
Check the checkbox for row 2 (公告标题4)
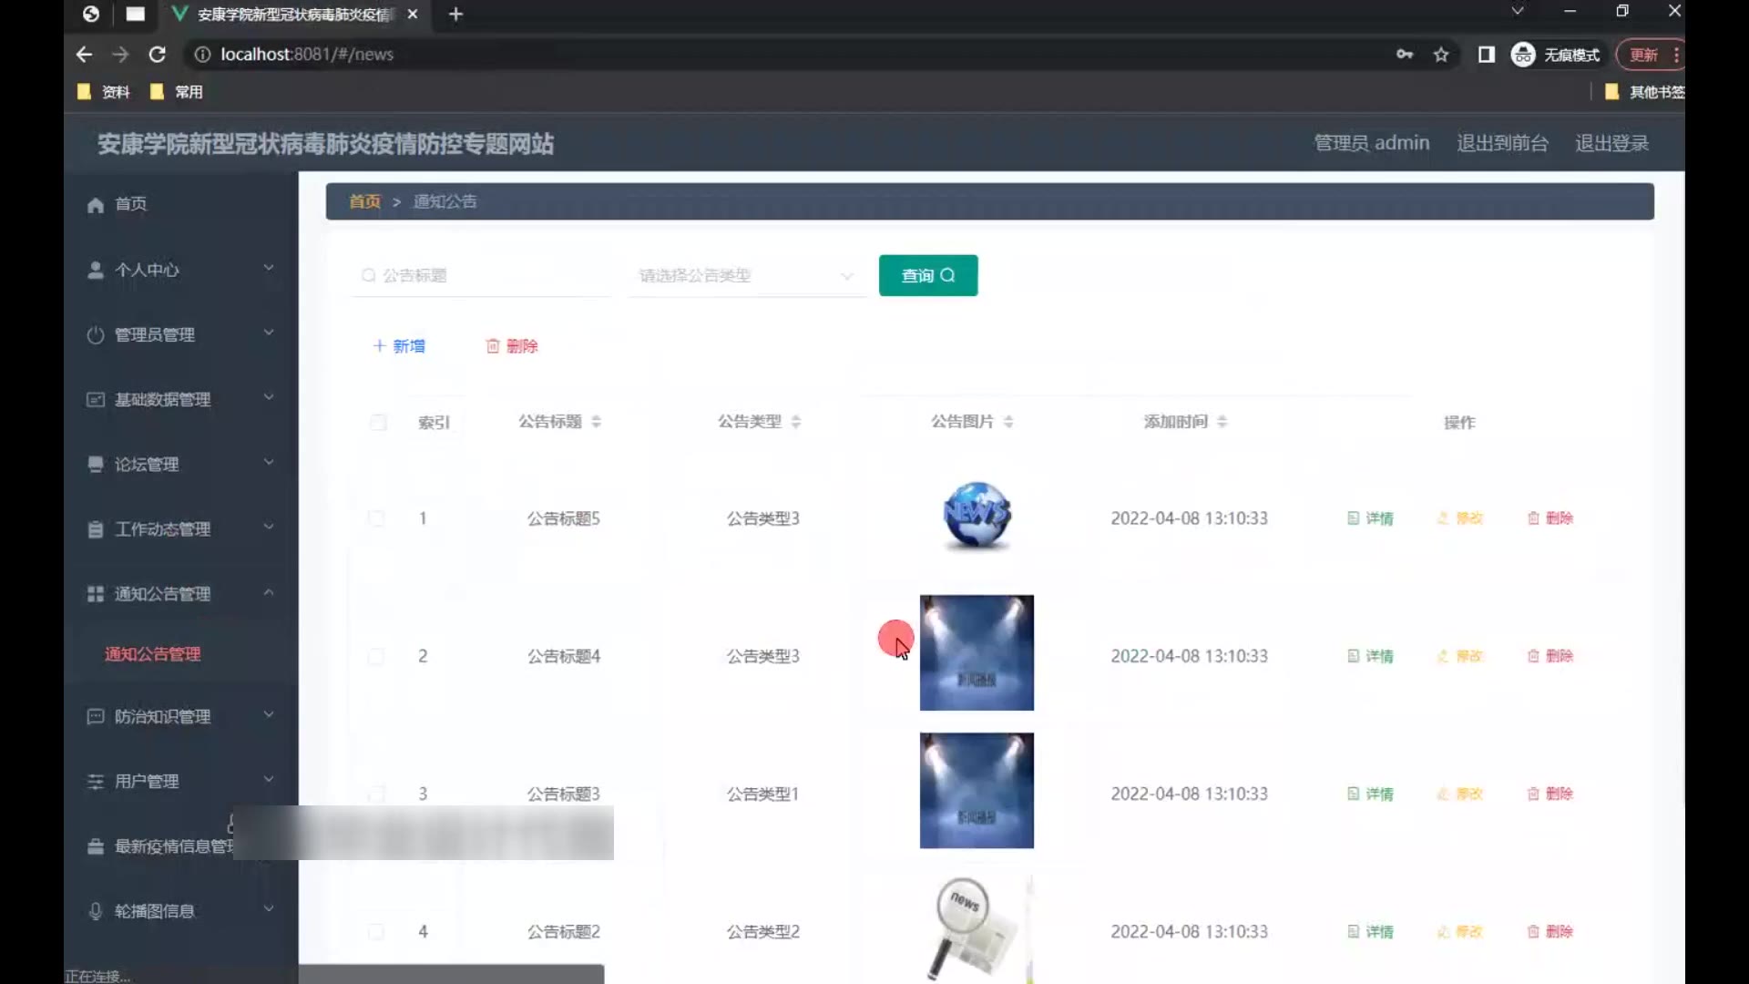[x=376, y=656]
